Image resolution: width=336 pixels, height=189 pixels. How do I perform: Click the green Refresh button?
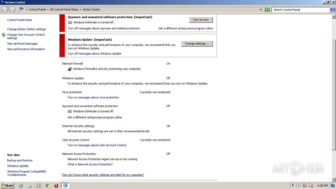pos(267,10)
